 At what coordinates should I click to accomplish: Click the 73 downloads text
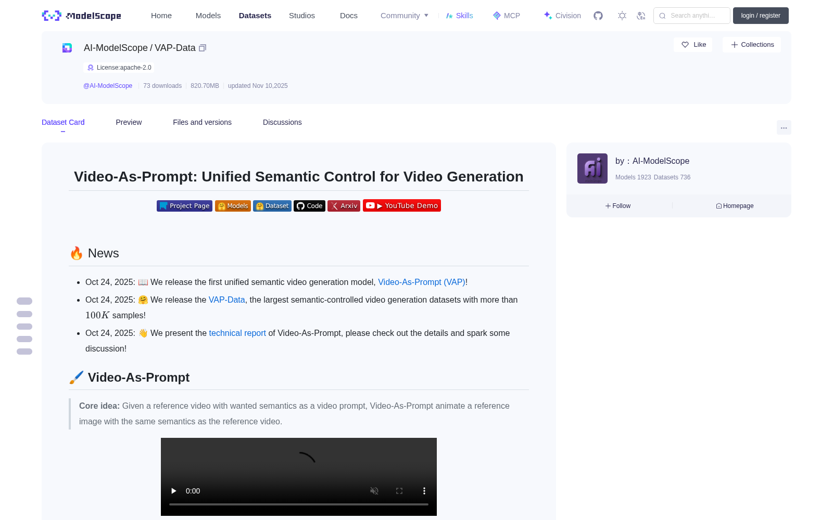click(x=162, y=86)
